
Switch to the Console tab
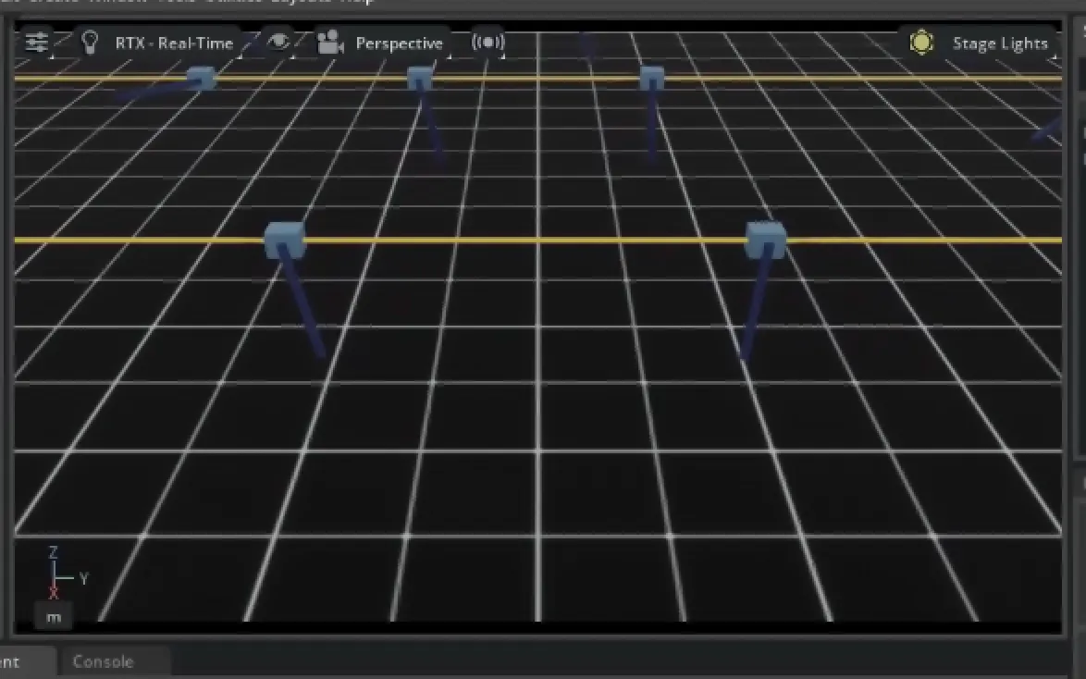[x=104, y=661]
